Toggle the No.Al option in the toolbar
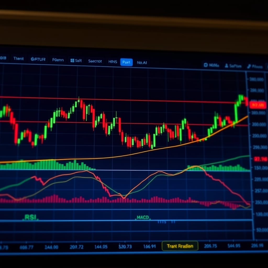268x268 pixels. pos(142,63)
